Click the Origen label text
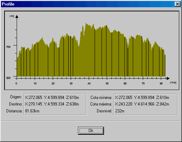The width and height of the screenshot is (182, 142). [x=16, y=97]
